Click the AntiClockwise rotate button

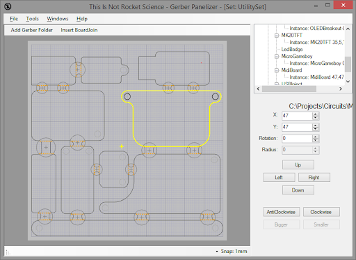coord(281,212)
